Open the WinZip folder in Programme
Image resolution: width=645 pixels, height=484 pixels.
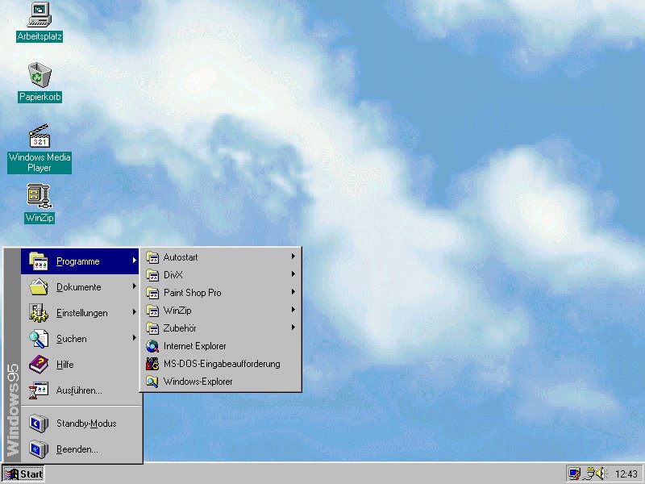[177, 311]
